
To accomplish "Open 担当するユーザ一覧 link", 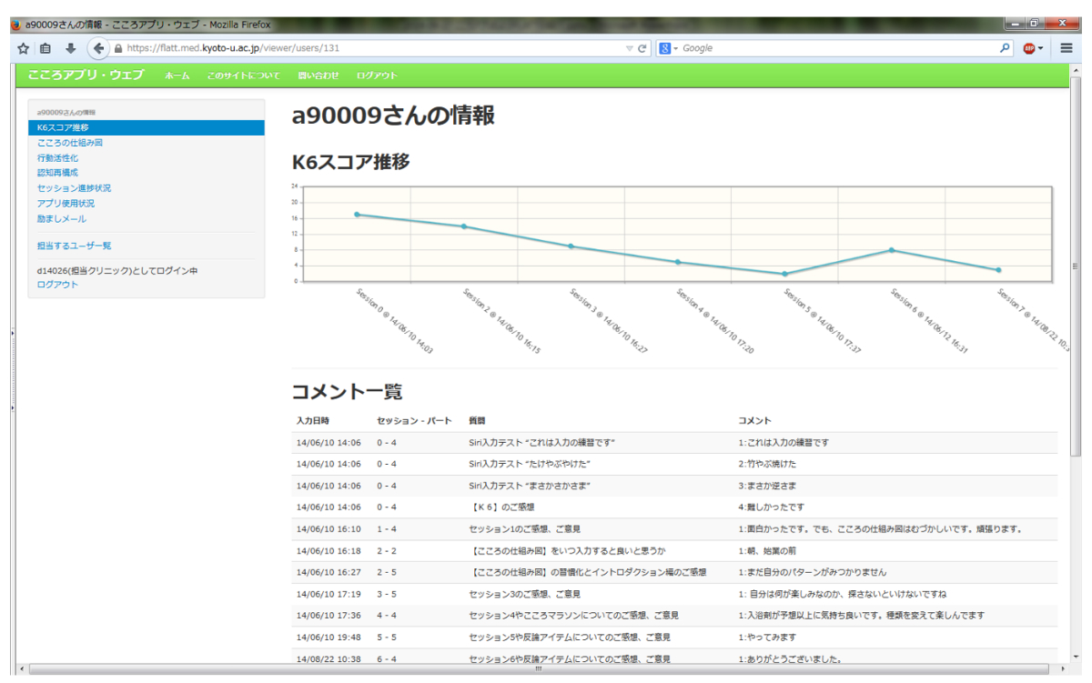I will 74,246.
